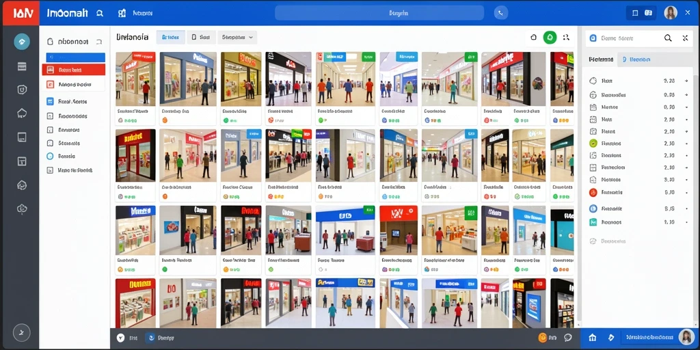The height and width of the screenshot is (350, 700).
Task: Click the white round icon at bottom bar's left
Action: (120, 338)
